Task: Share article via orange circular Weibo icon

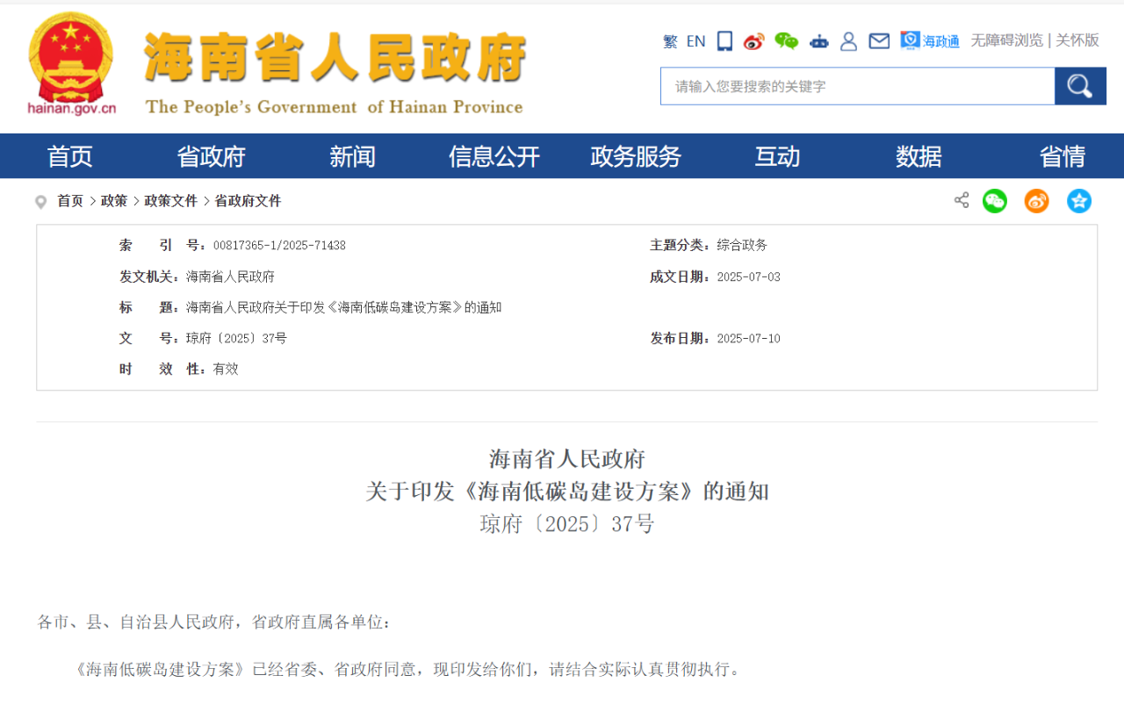Action: coord(1036,201)
